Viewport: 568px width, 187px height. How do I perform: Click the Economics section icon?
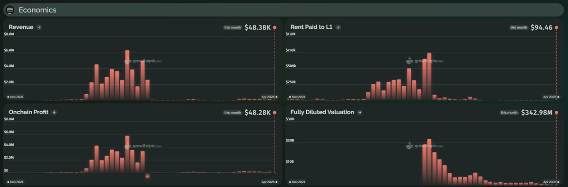click(9, 10)
